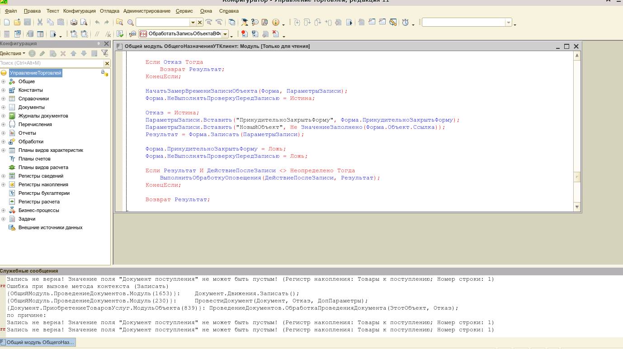Screen dimensions: 623x349
Task: Expand the Справочники tree node
Action: tap(3, 99)
